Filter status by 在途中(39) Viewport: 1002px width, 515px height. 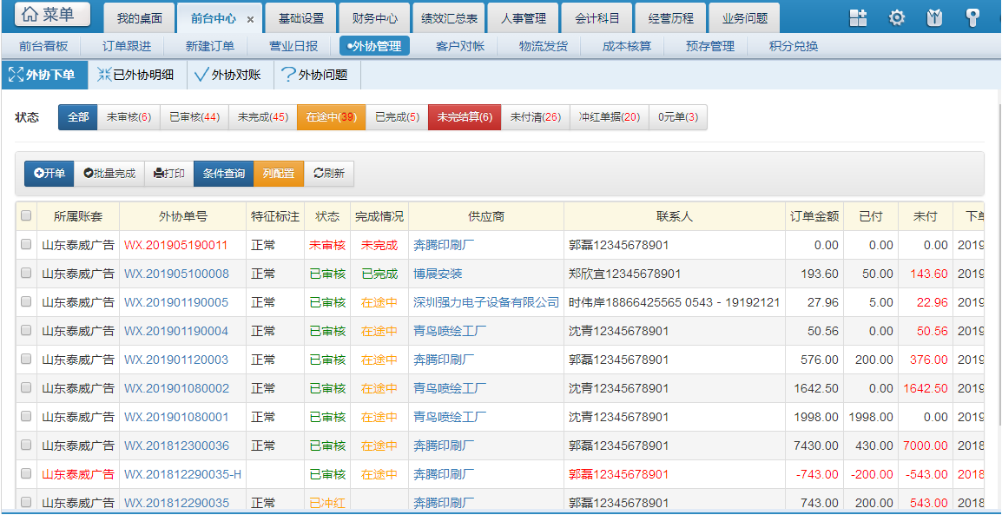(331, 117)
